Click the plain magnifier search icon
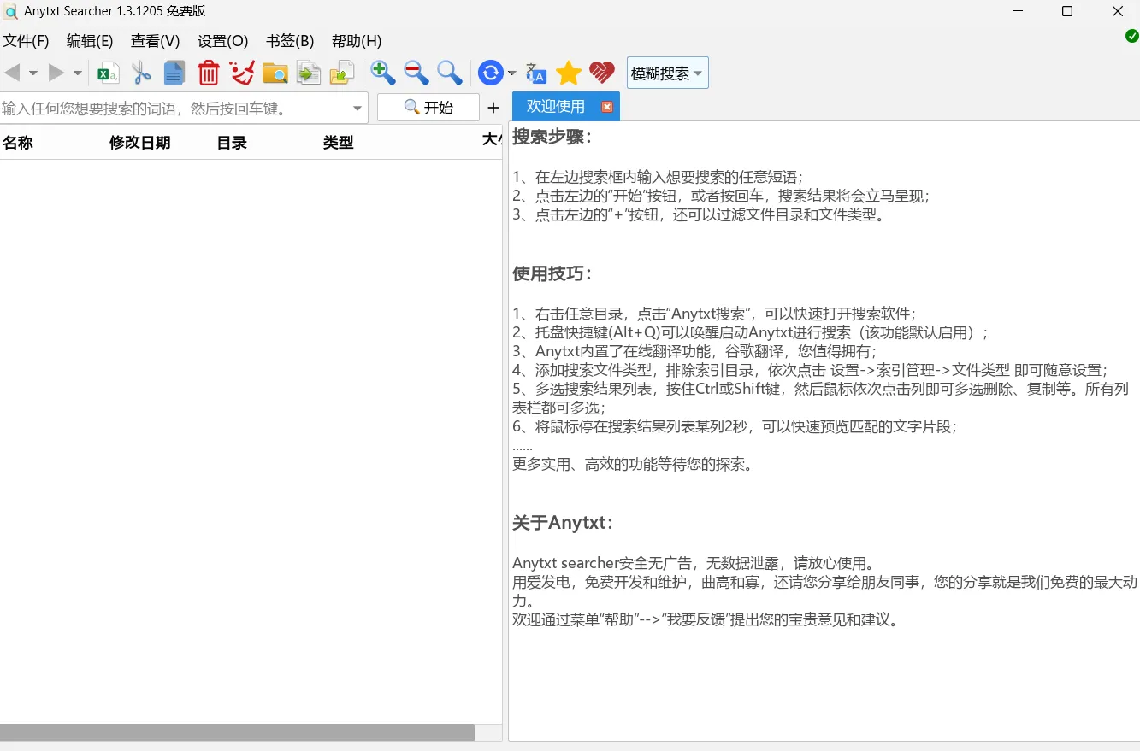This screenshot has width=1140, height=751. coord(449,73)
